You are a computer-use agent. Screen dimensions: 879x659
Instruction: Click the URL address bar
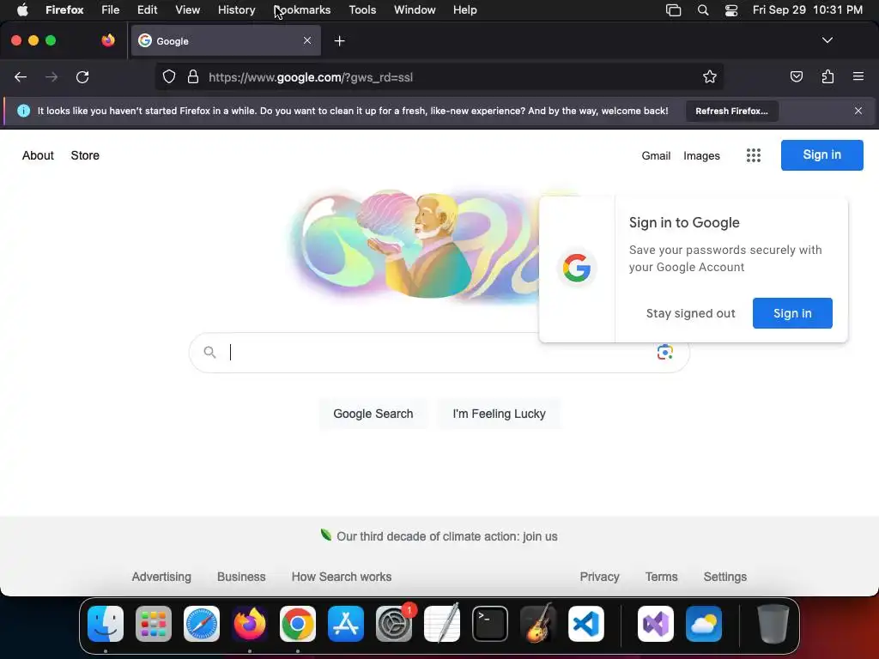click(x=439, y=76)
